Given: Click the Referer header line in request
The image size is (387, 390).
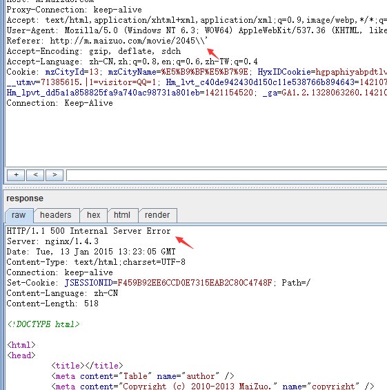Looking at the screenshot, I should click(x=107, y=41).
